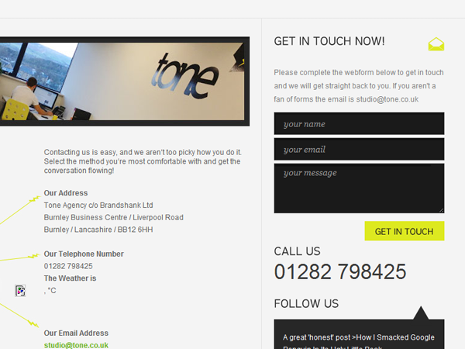The image size is (465, 349).
Task: Click the tone logo on the office wall
Action: pyautogui.click(x=185, y=77)
